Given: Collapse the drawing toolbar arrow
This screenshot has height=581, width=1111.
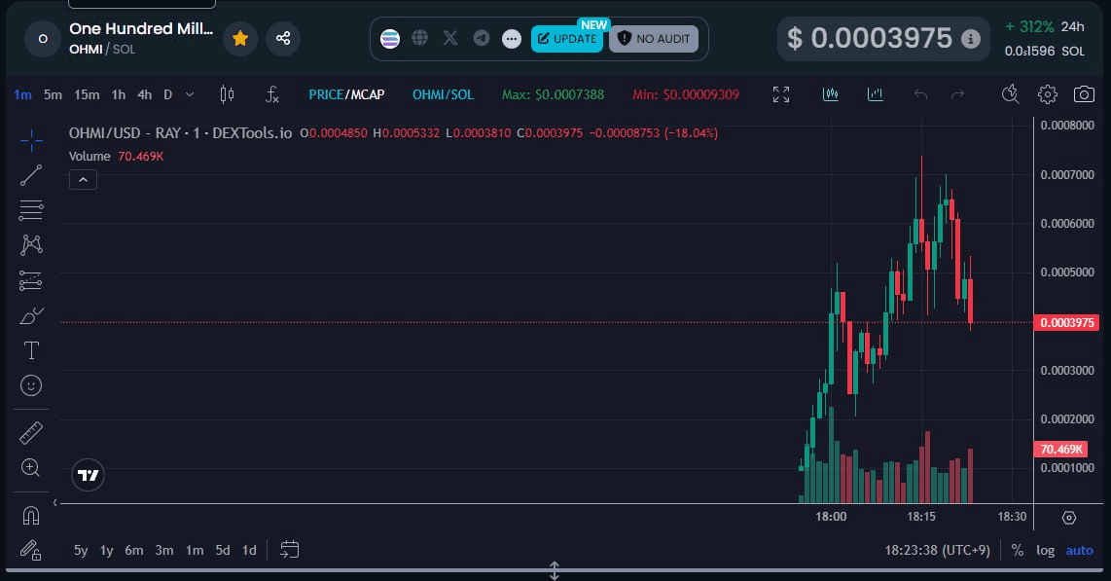Looking at the screenshot, I should [54, 503].
